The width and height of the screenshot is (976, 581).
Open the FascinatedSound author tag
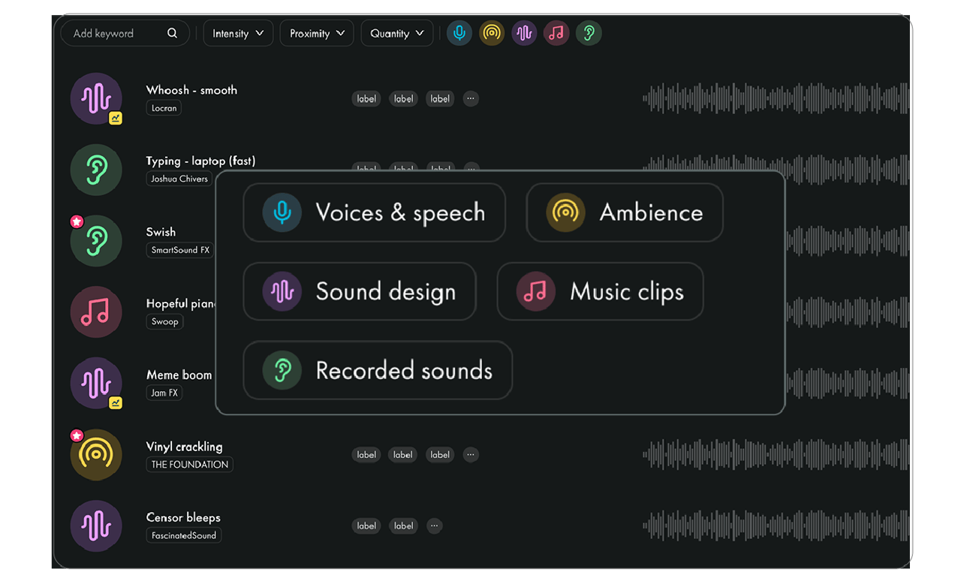[x=184, y=535]
